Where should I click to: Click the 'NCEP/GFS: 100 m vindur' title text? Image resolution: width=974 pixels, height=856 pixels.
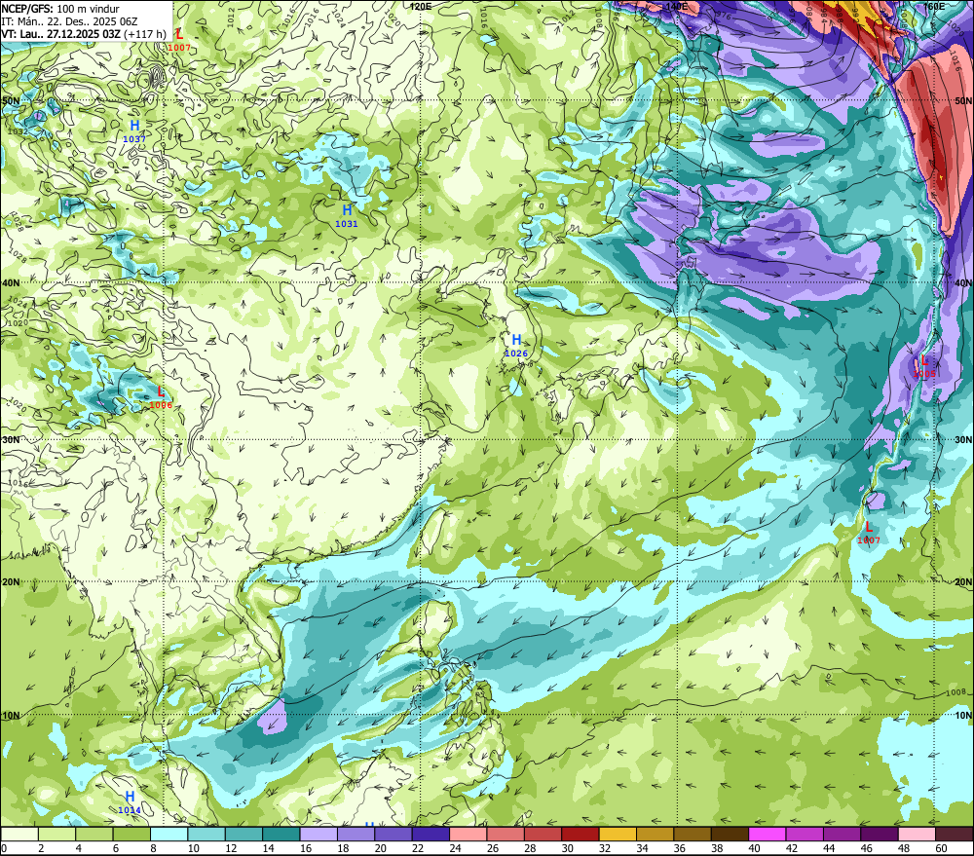[x=60, y=9]
